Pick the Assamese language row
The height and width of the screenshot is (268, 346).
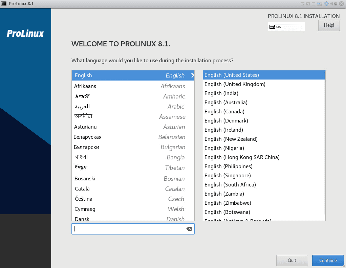[133, 116]
